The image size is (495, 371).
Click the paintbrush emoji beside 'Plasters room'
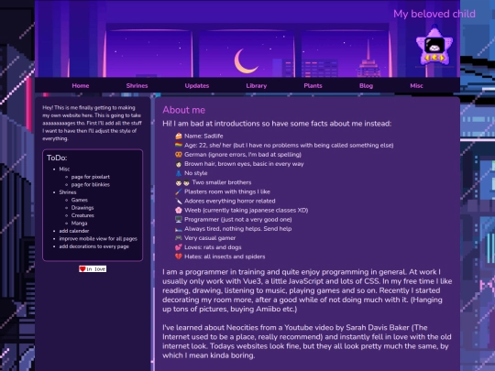(x=179, y=191)
